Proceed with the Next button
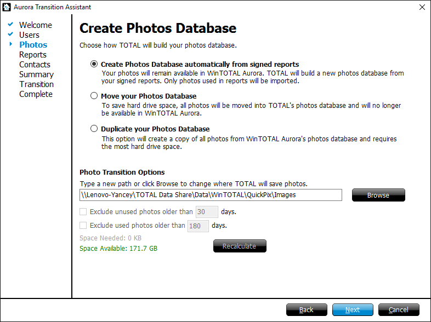 point(353,310)
